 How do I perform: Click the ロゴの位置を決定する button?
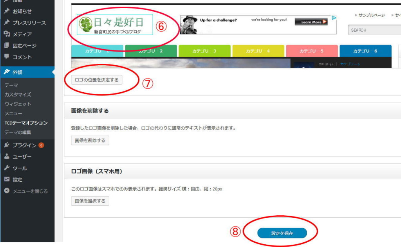[x=97, y=80]
